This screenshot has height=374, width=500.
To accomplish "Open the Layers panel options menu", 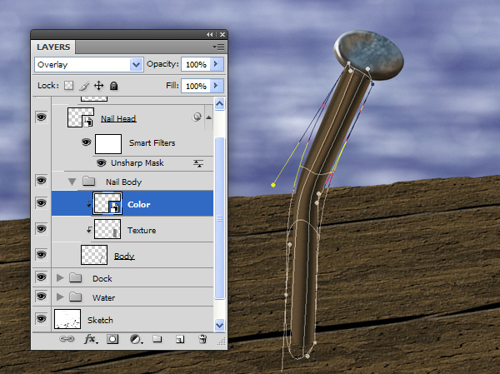I will tap(218, 47).
